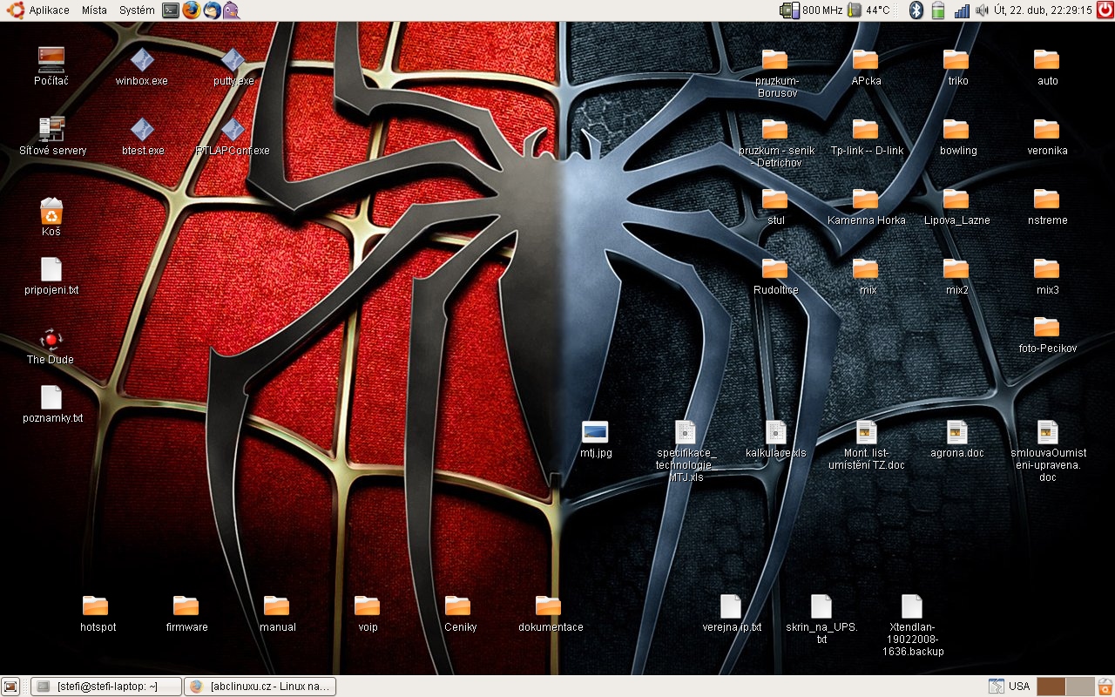Select the pruzkum-Borusov folder
Screen dimensions: 1115x697
pyautogui.click(x=776, y=72)
